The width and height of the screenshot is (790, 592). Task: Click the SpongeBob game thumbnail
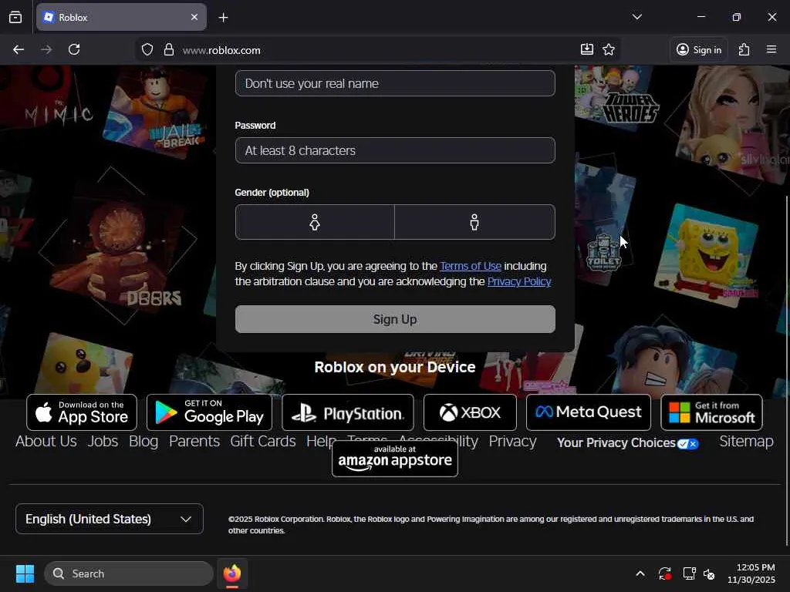707,256
